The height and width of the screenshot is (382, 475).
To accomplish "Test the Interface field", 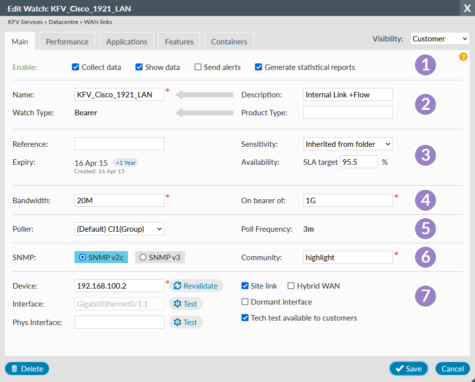I will pos(185,304).
